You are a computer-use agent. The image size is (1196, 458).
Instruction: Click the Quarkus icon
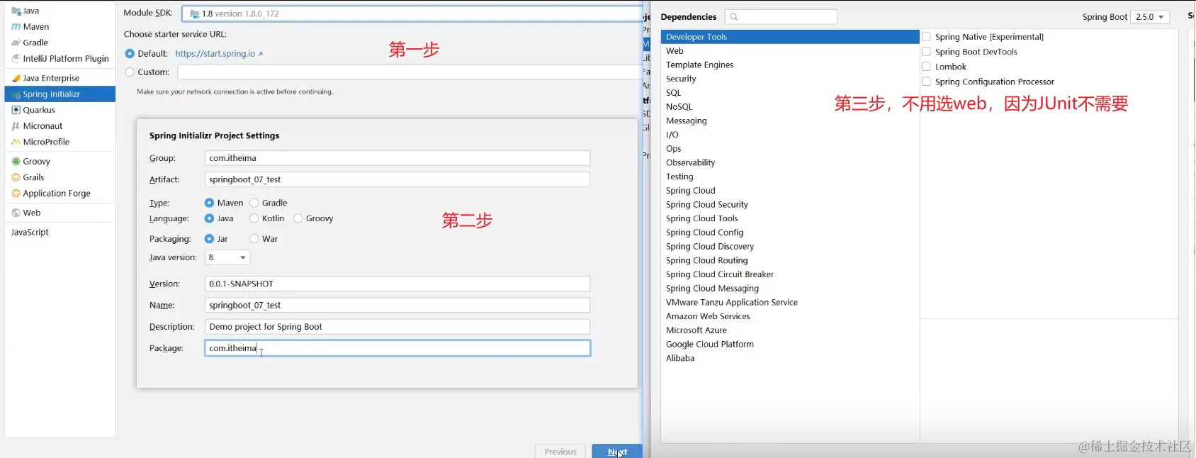[x=16, y=110]
